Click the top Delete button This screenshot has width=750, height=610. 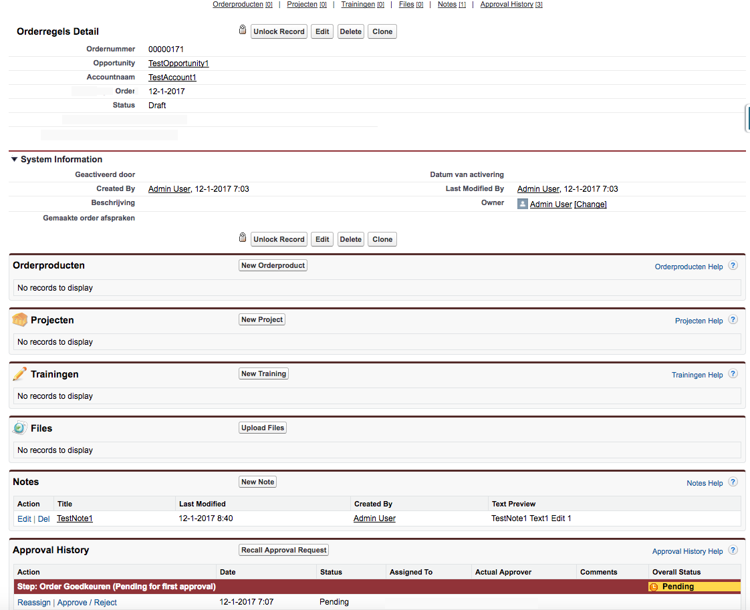(x=351, y=31)
